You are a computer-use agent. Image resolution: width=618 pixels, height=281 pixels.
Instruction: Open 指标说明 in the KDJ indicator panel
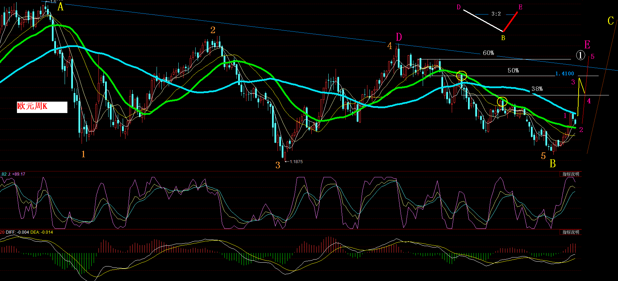[x=571, y=174]
